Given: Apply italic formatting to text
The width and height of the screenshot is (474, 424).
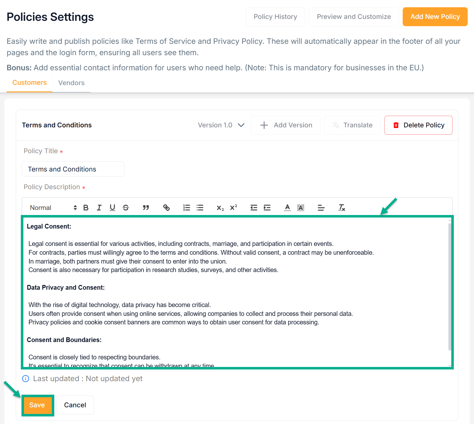Looking at the screenshot, I should click(99, 208).
